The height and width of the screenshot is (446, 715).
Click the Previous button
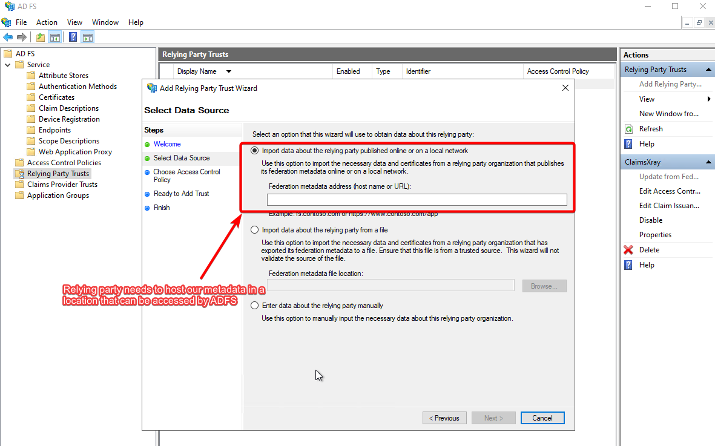pos(444,418)
